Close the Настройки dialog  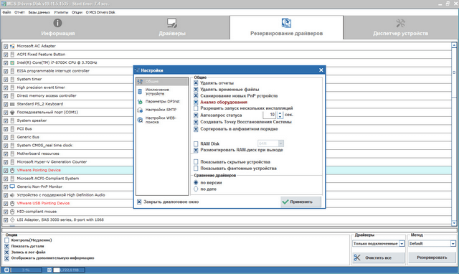(321, 70)
